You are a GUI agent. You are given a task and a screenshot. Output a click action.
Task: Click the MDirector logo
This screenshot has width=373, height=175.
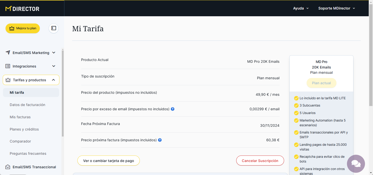pos(22,9)
